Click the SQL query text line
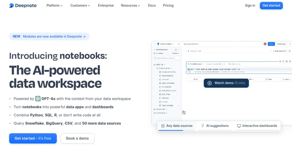The height and width of the screenshot is (164, 292). point(214,69)
